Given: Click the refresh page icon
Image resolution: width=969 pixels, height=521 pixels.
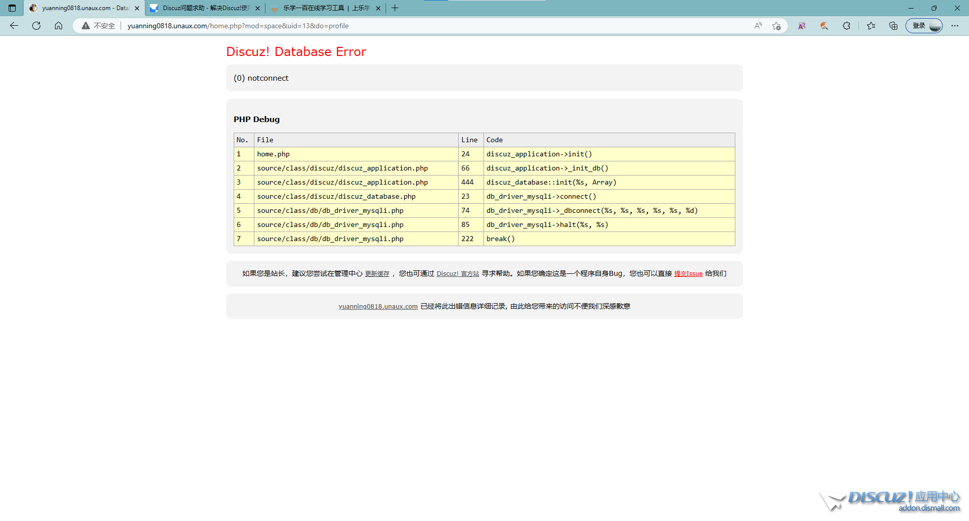Looking at the screenshot, I should [x=36, y=26].
